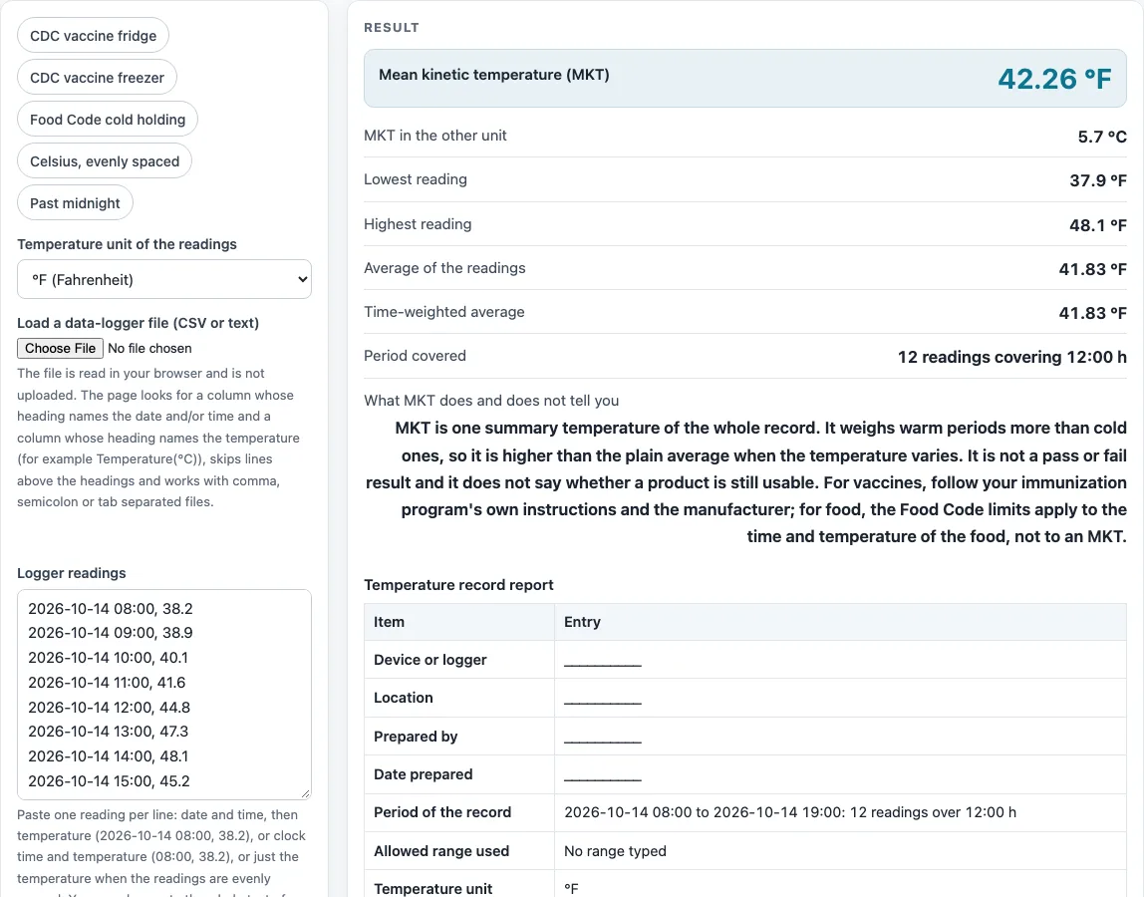Load the CDC vaccine fridge preset
The height and width of the screenshot is (897, 1144).
(94, 36)
